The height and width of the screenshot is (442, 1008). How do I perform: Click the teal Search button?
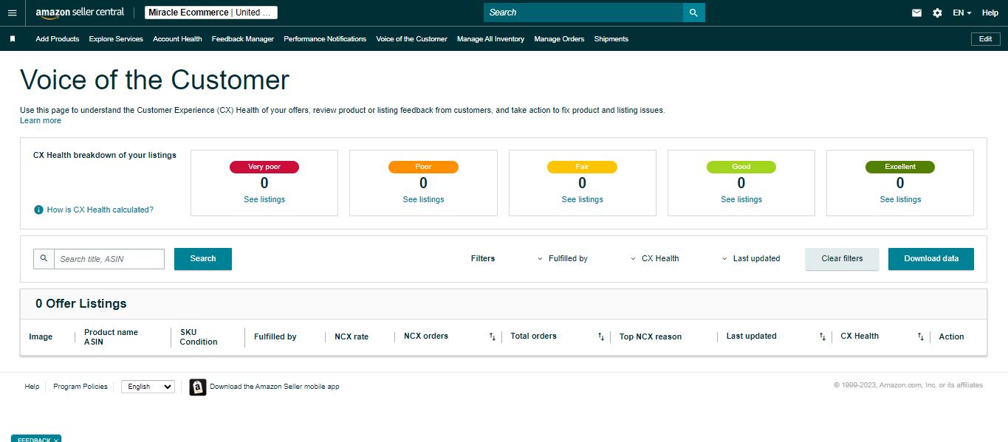(x=203, y=259)
